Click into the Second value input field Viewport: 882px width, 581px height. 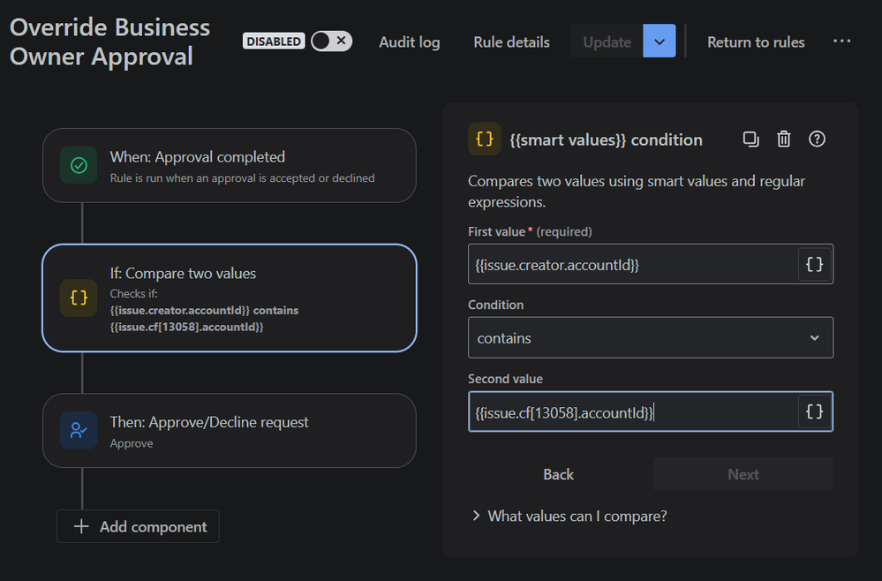click(631, 412)
